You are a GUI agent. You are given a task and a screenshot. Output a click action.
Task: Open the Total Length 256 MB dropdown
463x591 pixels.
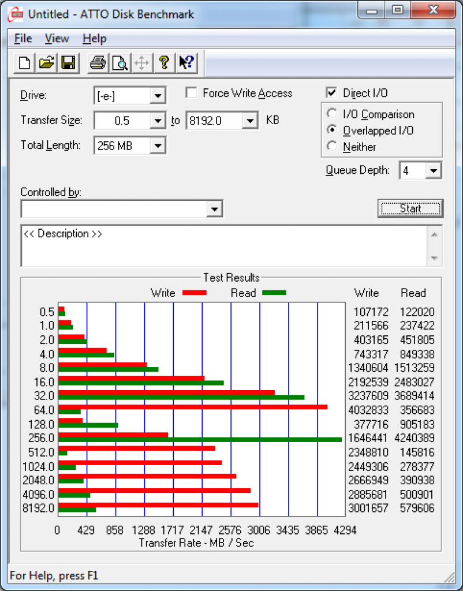tap(158, 145)
